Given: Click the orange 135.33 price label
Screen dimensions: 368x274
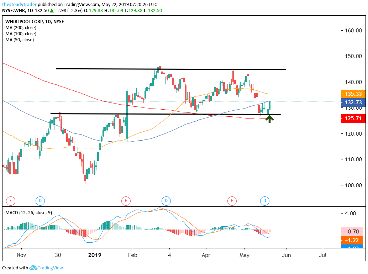Looking at the screenshot, I should (353, 94).
